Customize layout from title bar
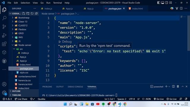The image size is (190, 107). pyautogui.click(x=171, y=3)
